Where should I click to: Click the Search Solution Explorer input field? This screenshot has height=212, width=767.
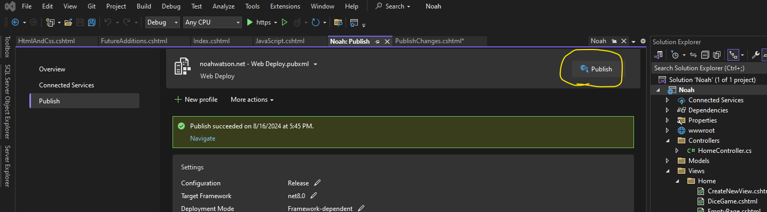[709, 68]
